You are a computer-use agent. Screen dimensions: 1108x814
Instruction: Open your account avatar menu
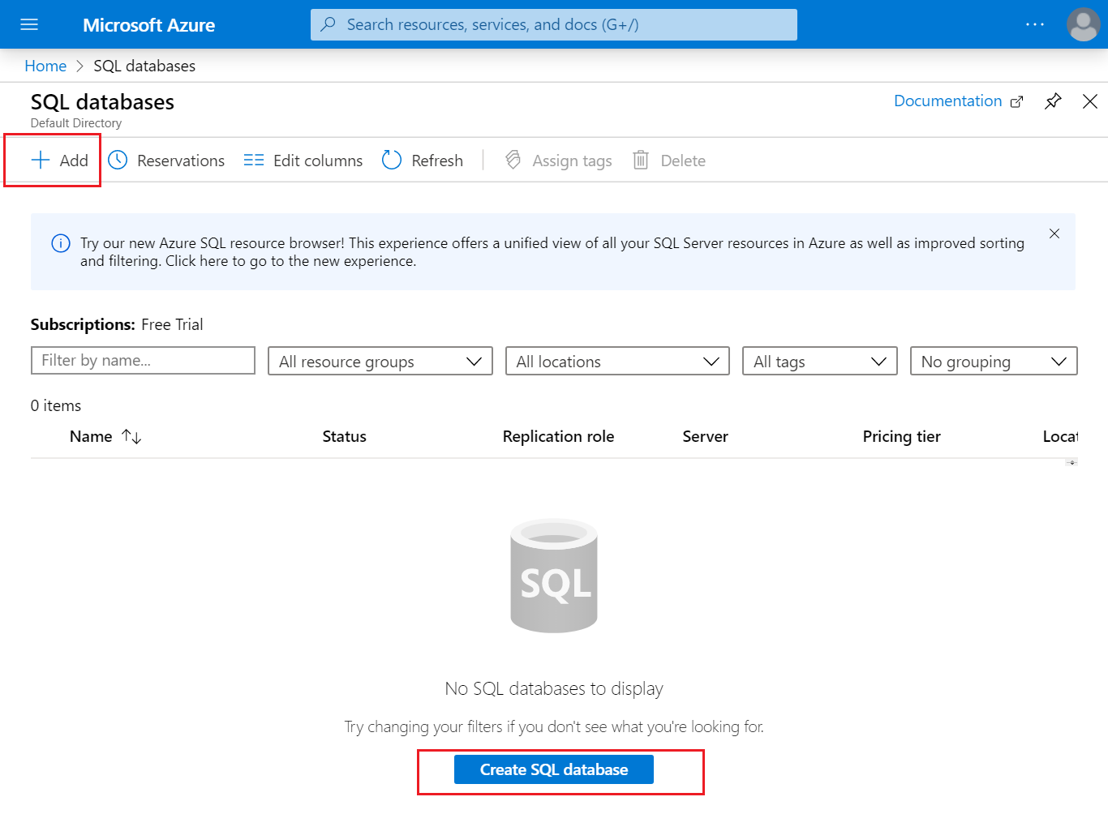1083,24
